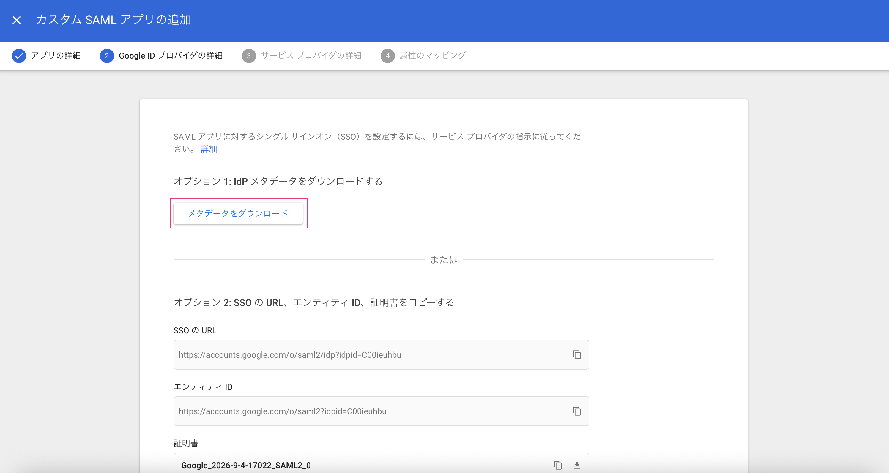Download the Google SAML2 certificate file
The width and height of the screenshot is (889, 473).
tap(577, 465)
